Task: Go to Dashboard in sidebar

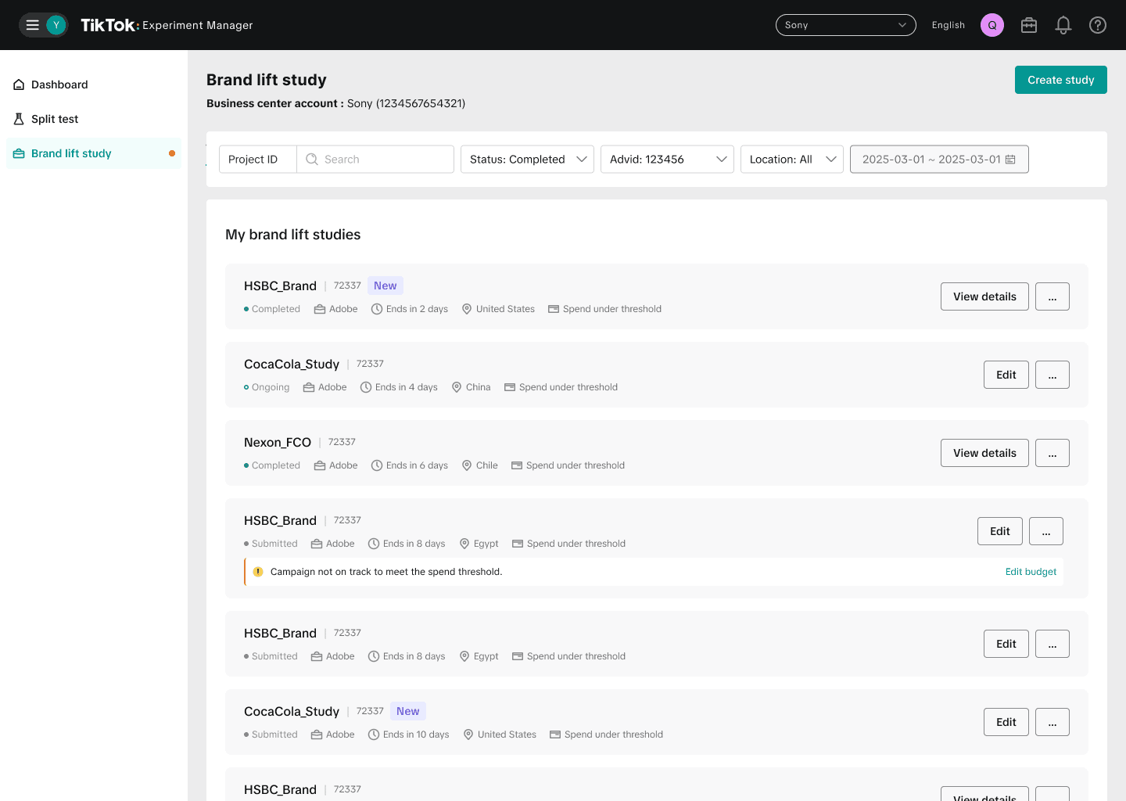Action: (94, 84)
